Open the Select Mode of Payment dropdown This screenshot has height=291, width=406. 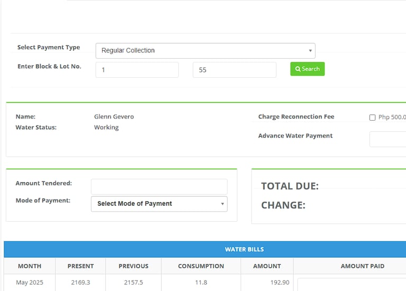tap(159, 204)
